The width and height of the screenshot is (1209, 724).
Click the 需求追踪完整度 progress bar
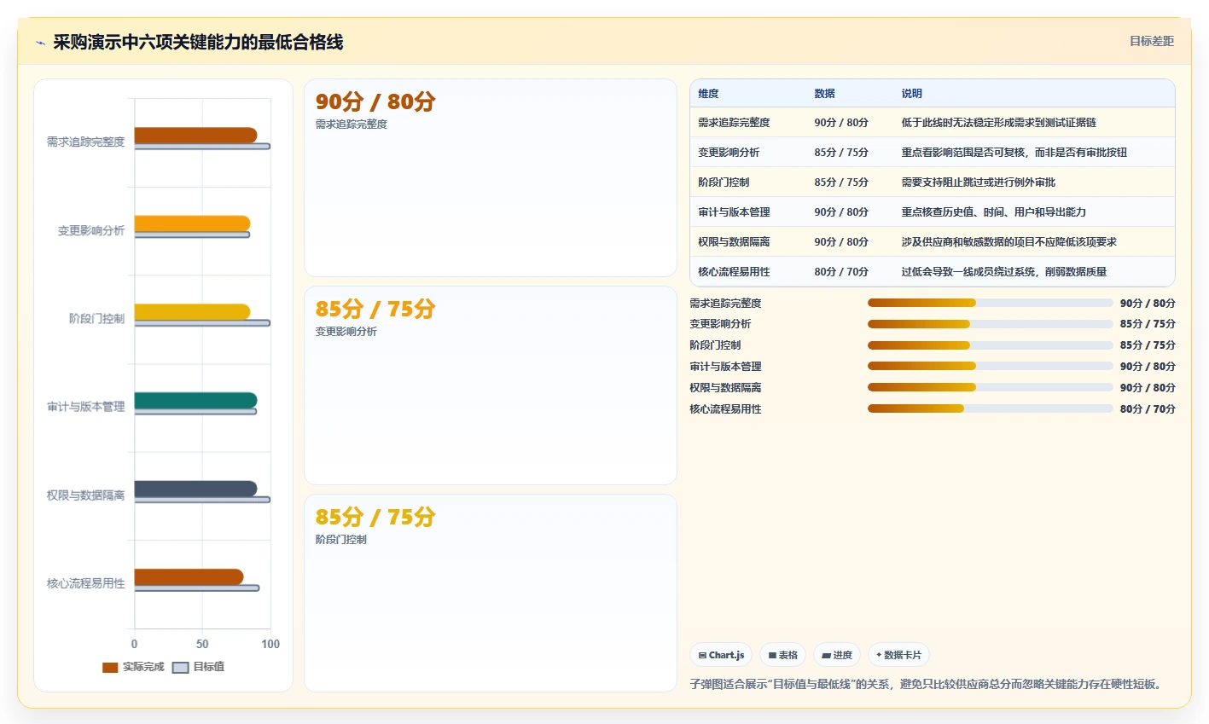[991, 303]
